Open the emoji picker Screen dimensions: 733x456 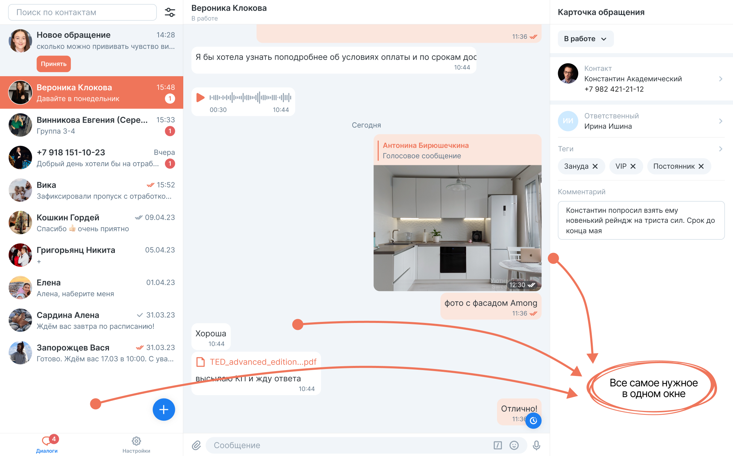click(x=514, y=445)
